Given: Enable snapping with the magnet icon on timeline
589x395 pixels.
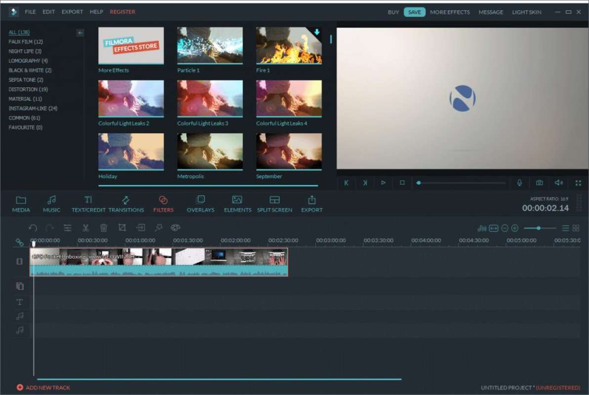Looking at the screenshot, I should [x=20, y=242].
